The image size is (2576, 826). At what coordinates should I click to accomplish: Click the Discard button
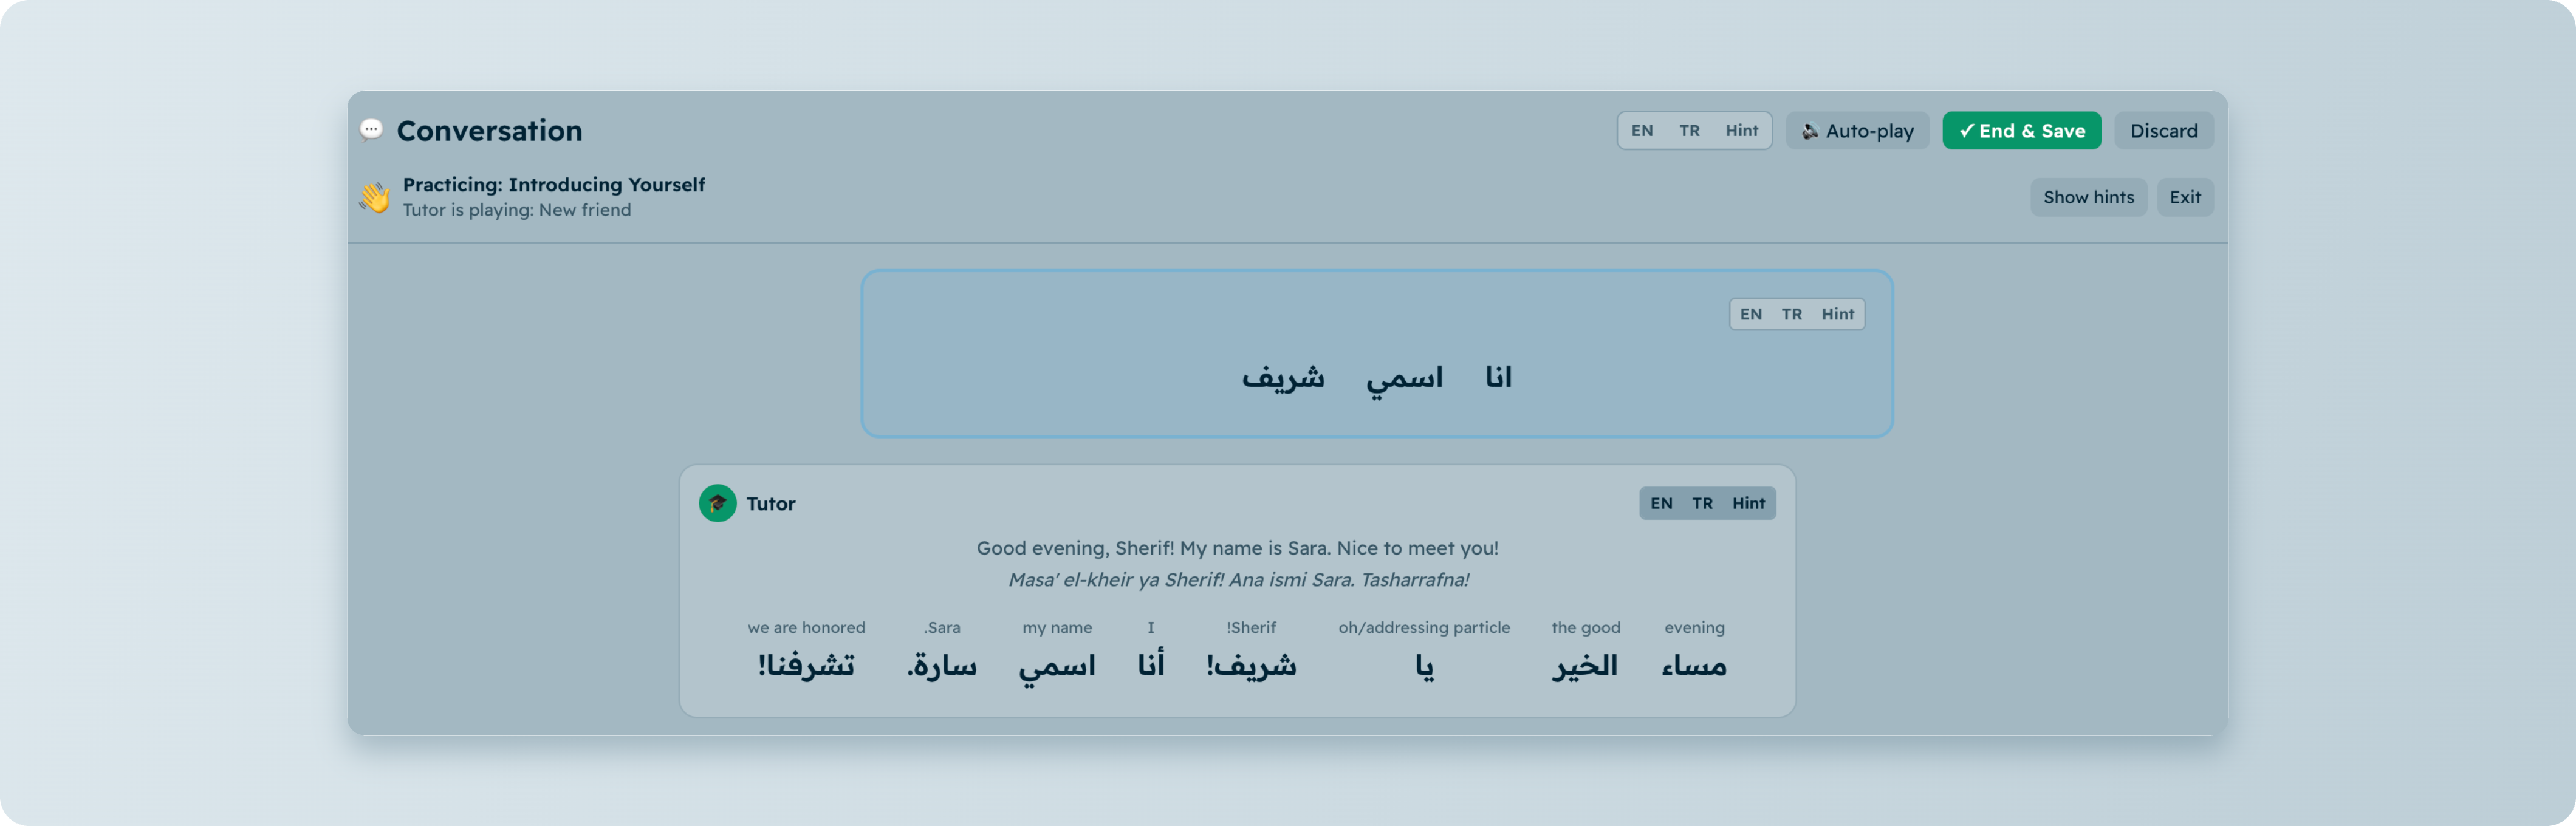(x=2163, y=131)
